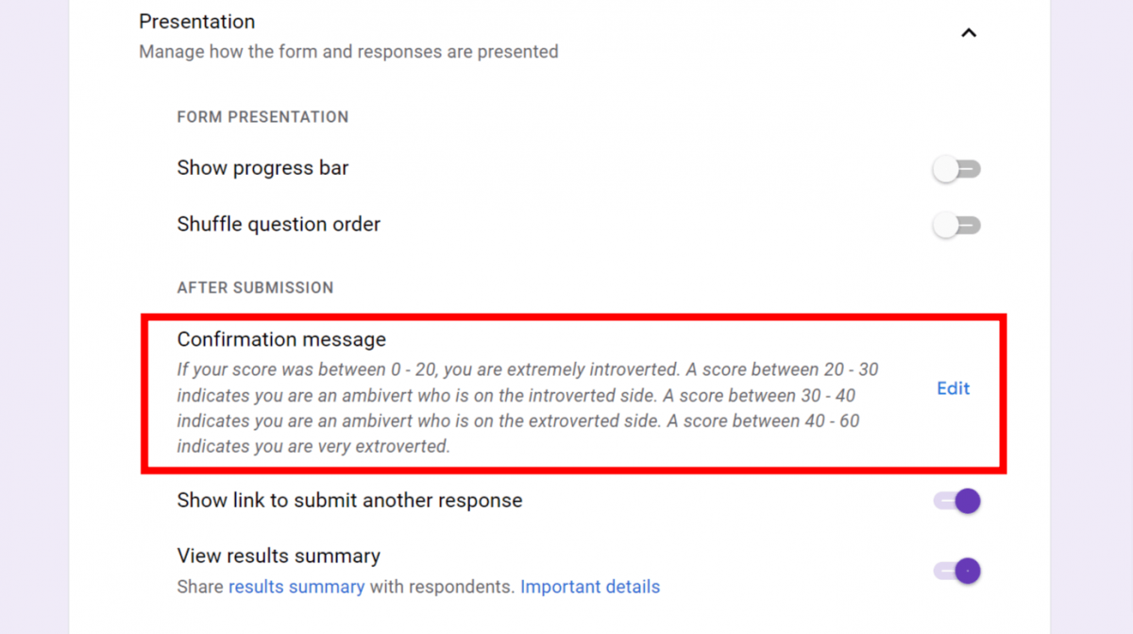
Task: Click the Important details hyperlink
Action: (x=590, y=587)
